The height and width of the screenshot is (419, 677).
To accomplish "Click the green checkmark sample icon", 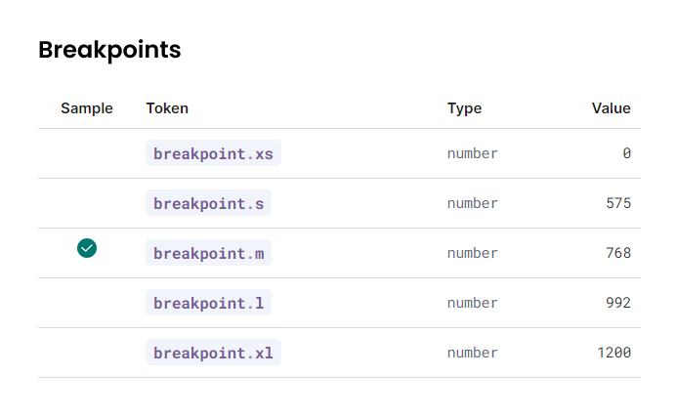I will click(87, 248).
